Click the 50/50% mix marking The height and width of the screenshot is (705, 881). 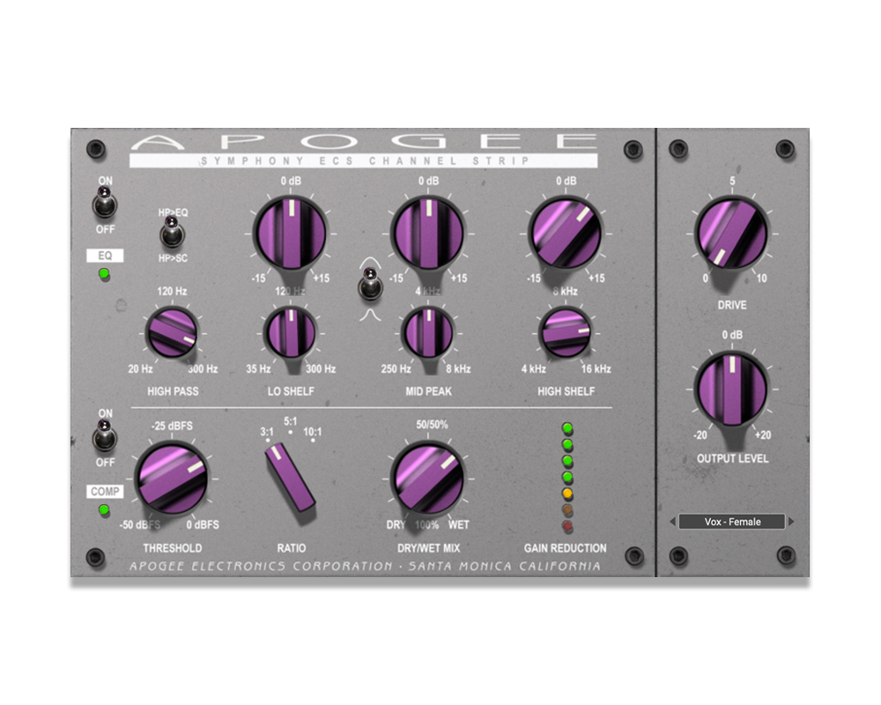click(432, 425)
